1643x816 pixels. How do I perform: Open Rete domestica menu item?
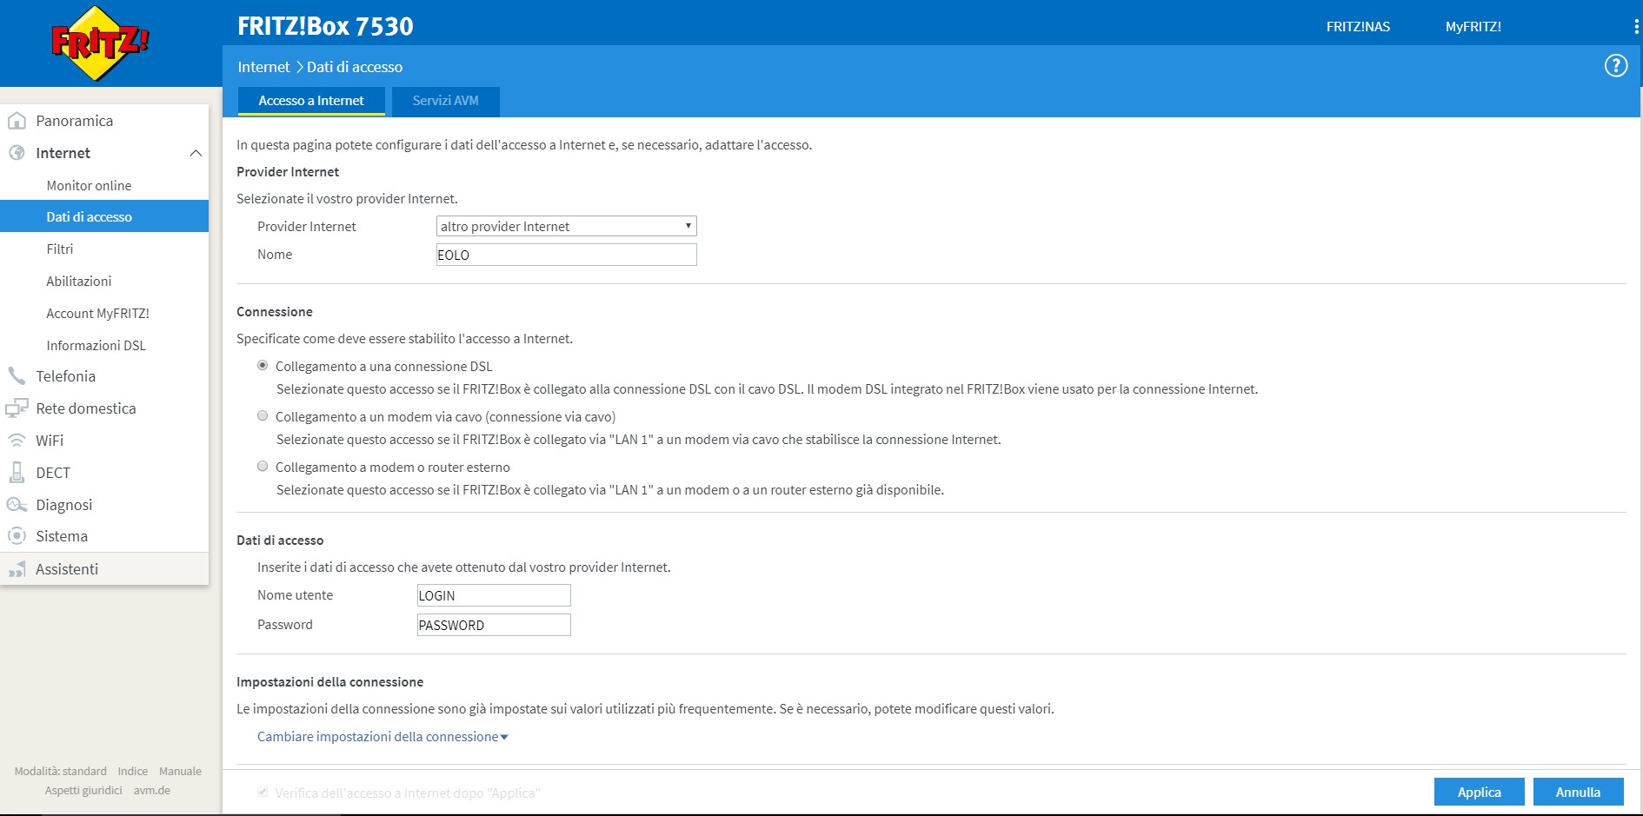[86, 408]
